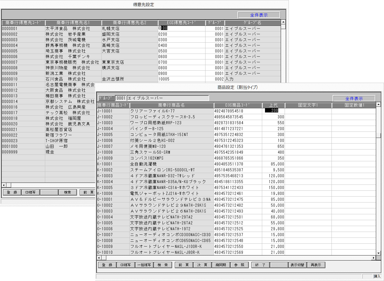Go to previous page with 前頁 in 商品設定
This screenshot has width=384, height=281.
coord(184,265)
